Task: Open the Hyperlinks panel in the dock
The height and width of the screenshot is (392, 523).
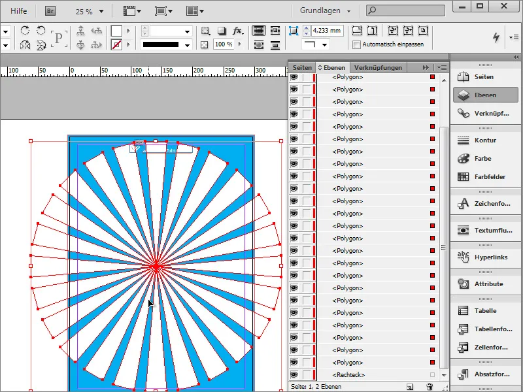Action: click(484, 257)
